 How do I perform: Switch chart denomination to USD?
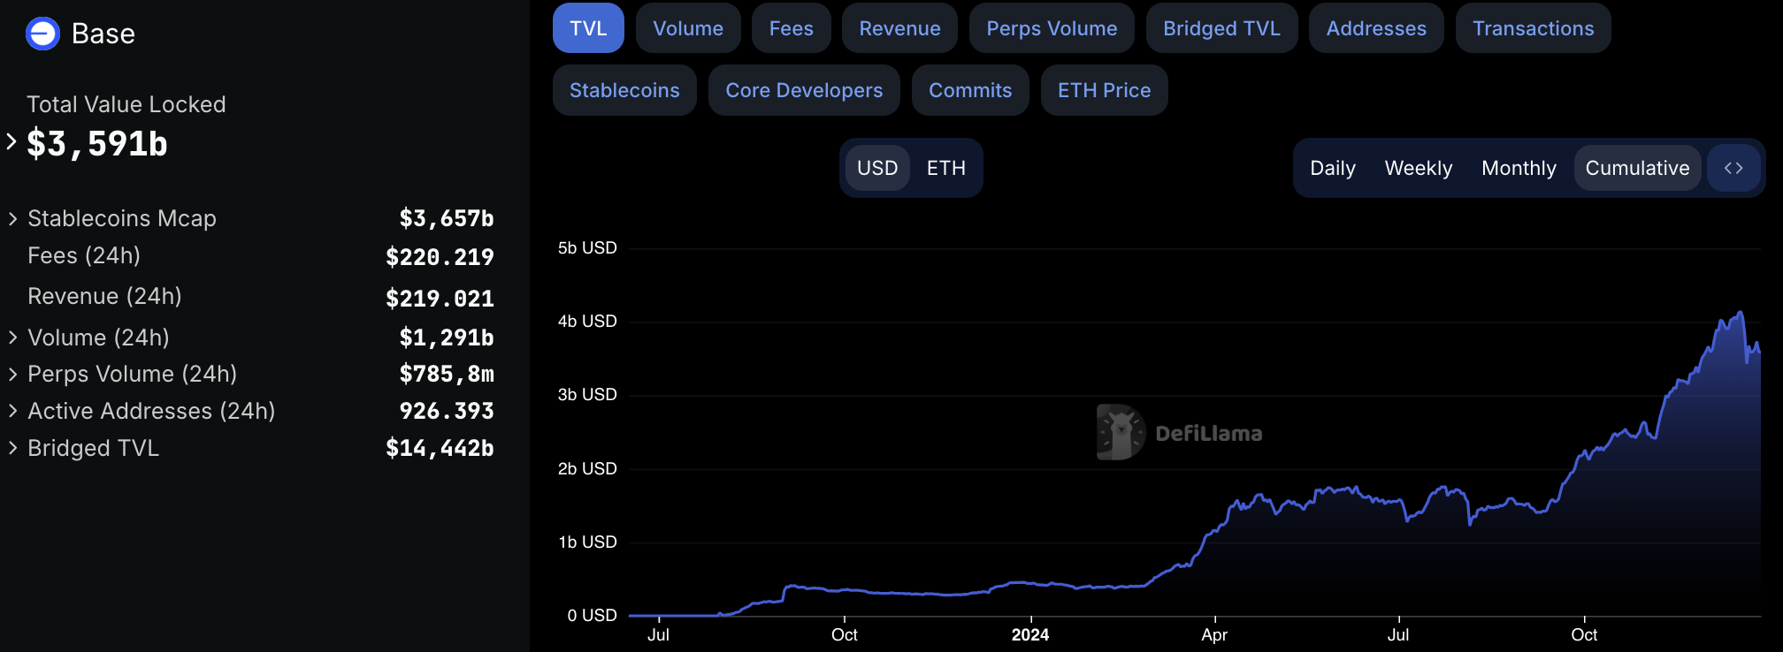click(x=877, y=168)
